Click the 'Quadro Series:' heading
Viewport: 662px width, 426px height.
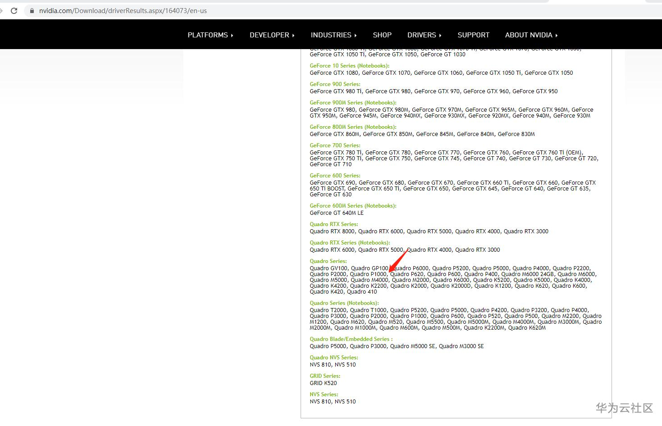click(x=329, y=261)
